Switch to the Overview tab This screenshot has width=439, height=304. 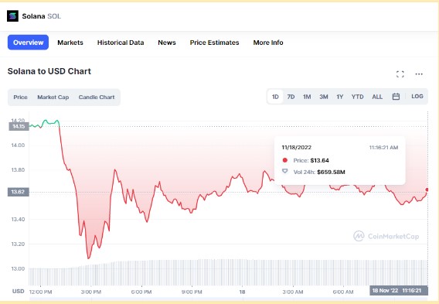pyautogui.click(x=28, y=43)
